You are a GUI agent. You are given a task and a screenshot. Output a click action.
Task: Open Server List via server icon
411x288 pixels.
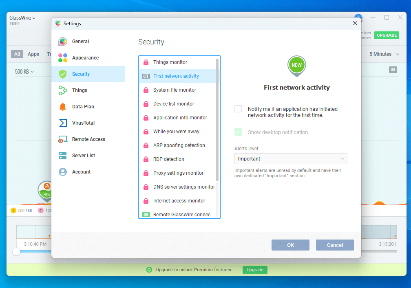coord(63,156)
